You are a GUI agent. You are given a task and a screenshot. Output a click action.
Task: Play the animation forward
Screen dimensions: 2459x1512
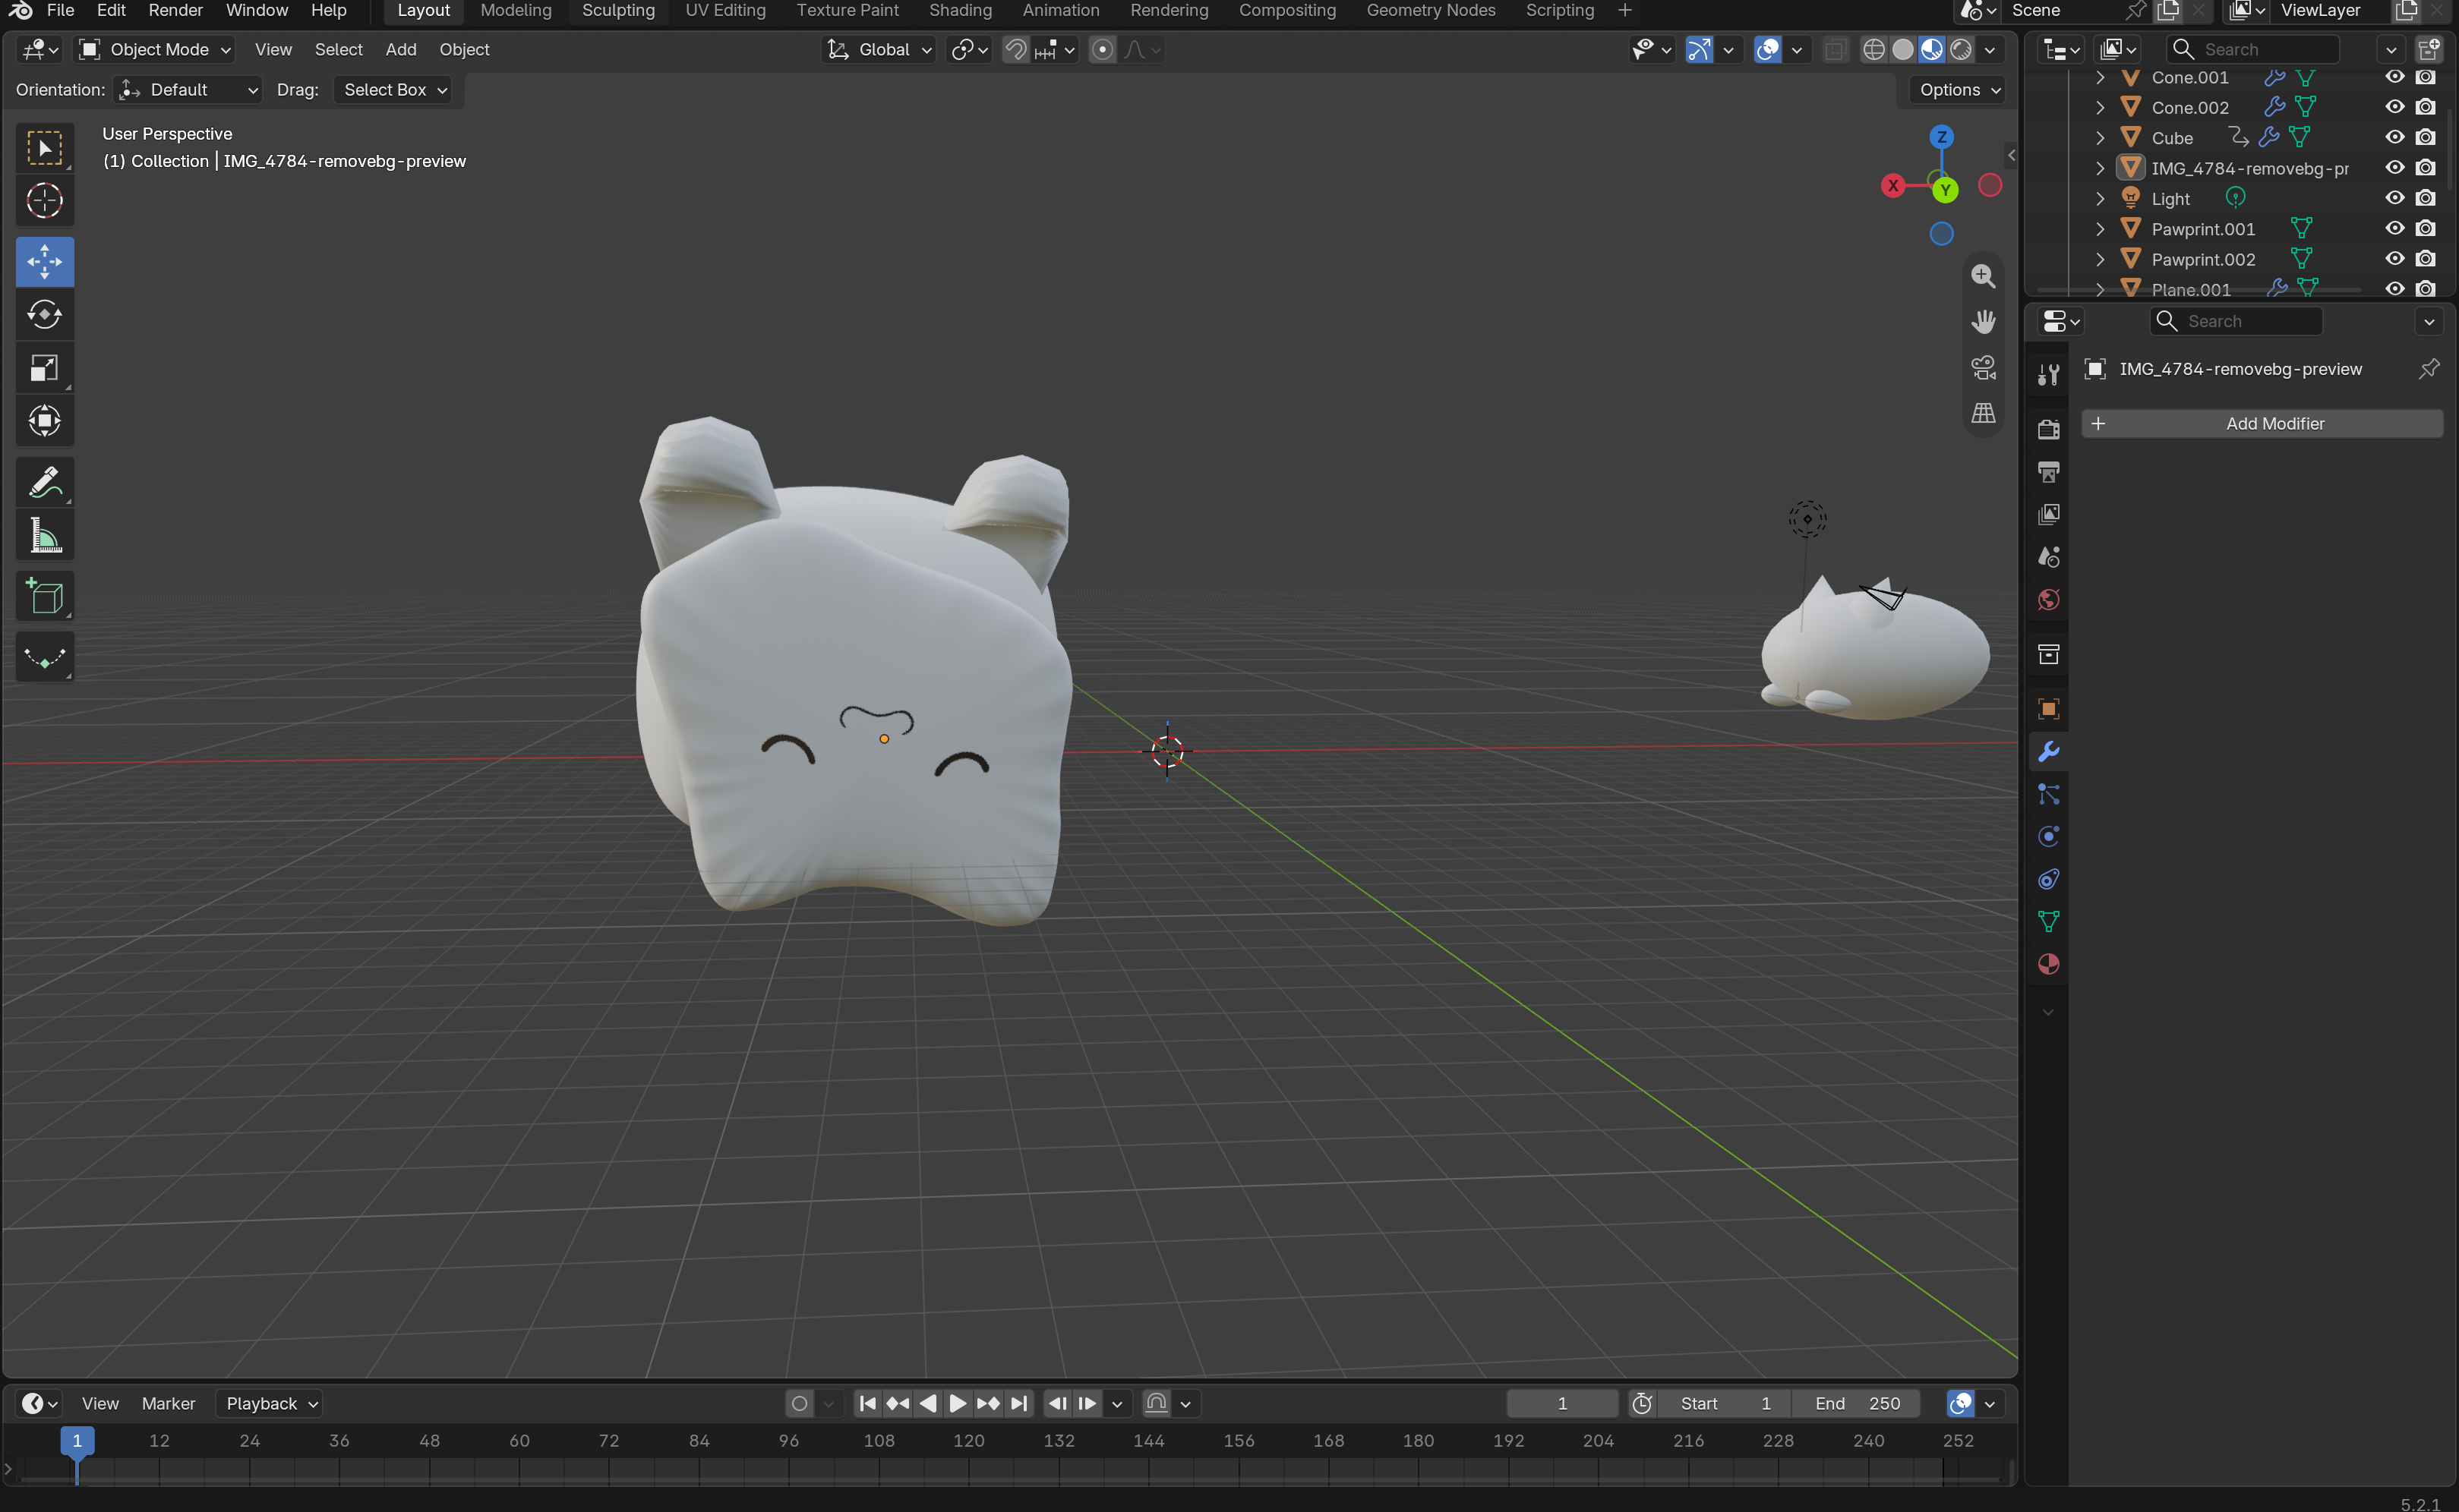(x=958, y=1403)
